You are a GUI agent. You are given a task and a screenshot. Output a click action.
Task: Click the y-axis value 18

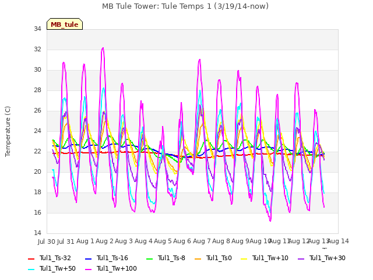pyautogui.click(x=37, y=192)
